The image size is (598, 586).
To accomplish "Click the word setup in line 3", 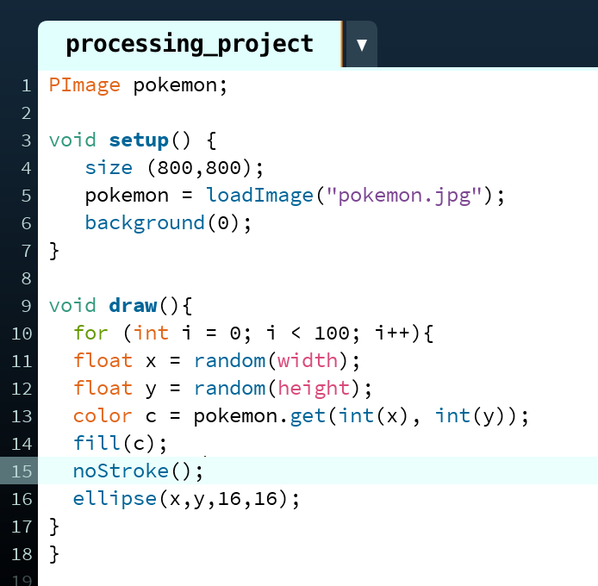I will click(x=139, y=140).
